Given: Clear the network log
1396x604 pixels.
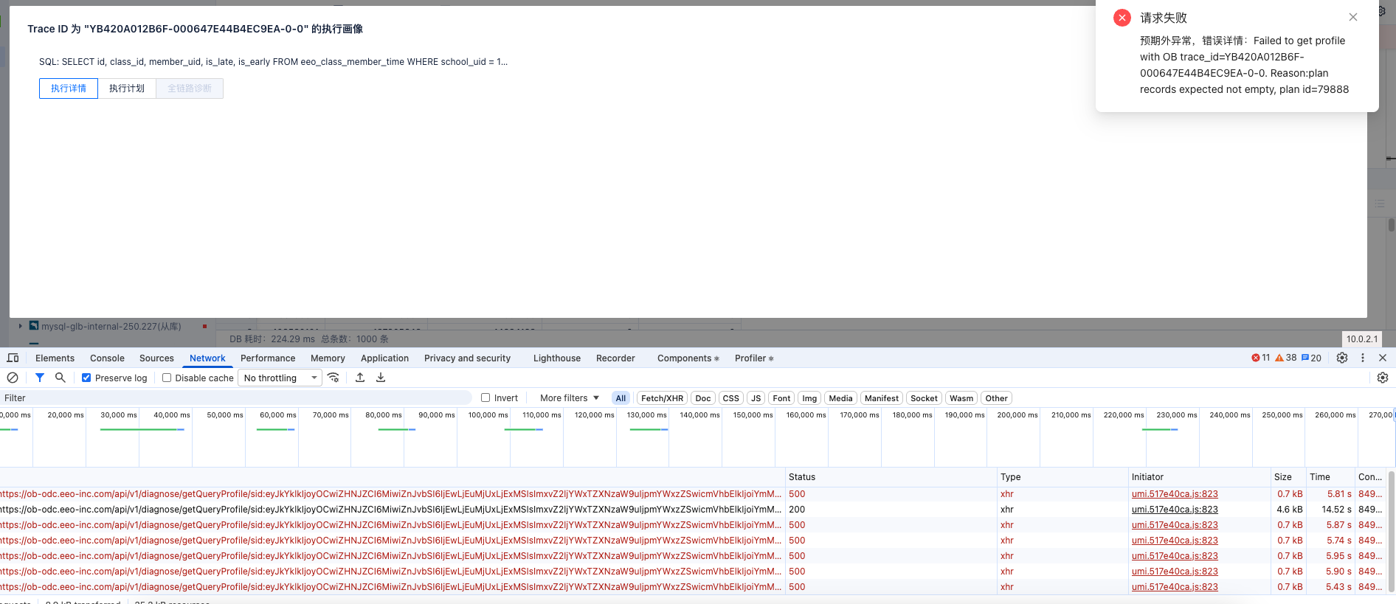Looking at the screenshot, I should [13, 378].
